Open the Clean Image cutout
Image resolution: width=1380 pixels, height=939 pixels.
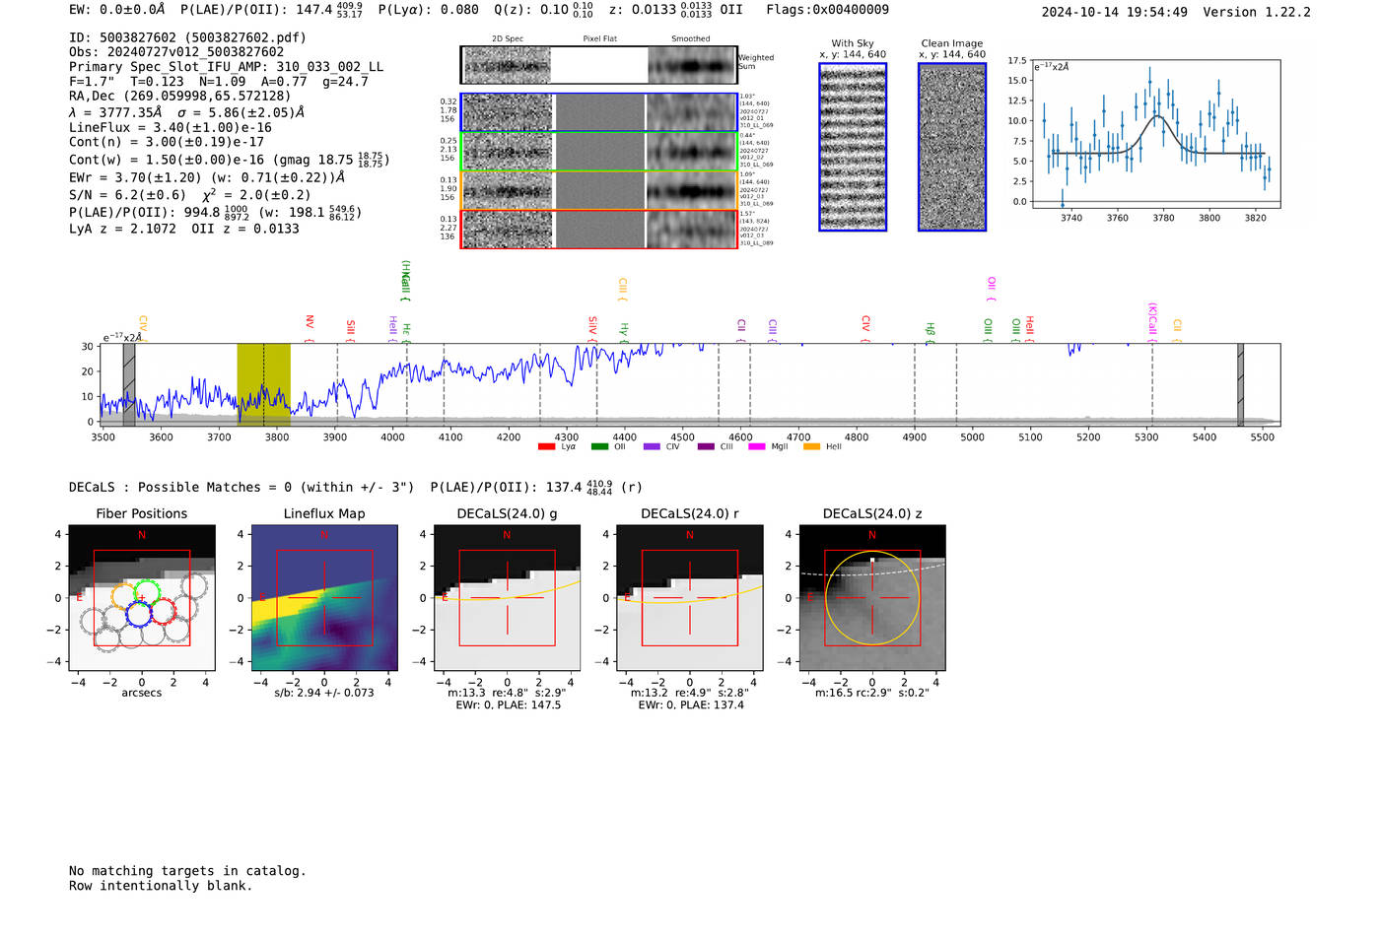[952, 147]
